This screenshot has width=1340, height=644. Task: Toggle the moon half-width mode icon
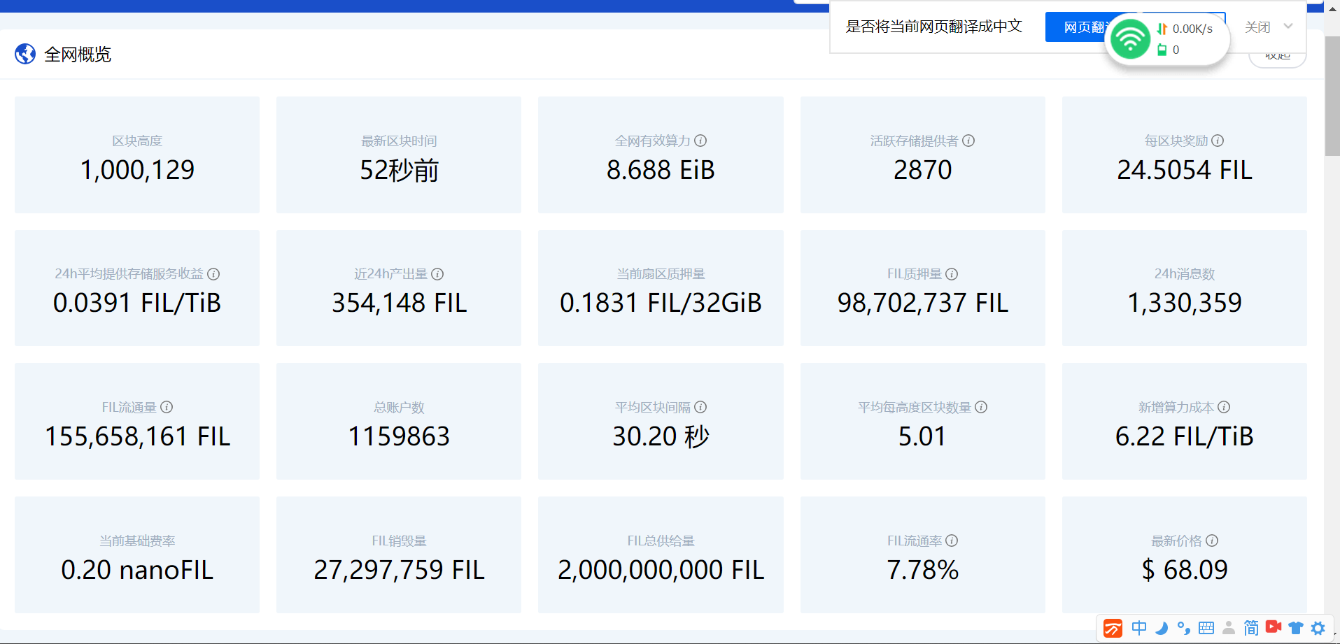click(1162, 628)
